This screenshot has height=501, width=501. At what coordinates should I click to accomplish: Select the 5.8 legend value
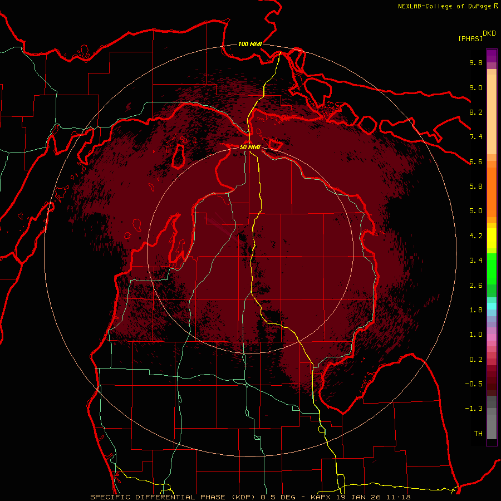476,186
